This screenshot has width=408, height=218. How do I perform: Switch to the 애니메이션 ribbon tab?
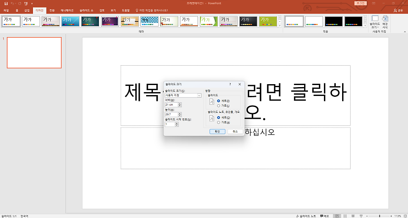pyautogui.click(x=67, y=11)
